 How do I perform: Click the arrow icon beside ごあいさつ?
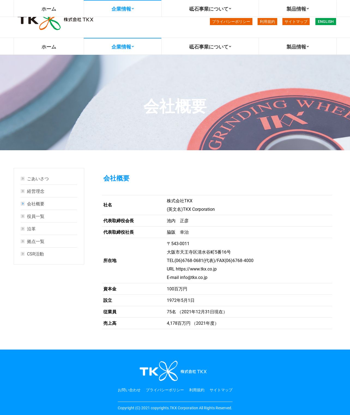23,179
